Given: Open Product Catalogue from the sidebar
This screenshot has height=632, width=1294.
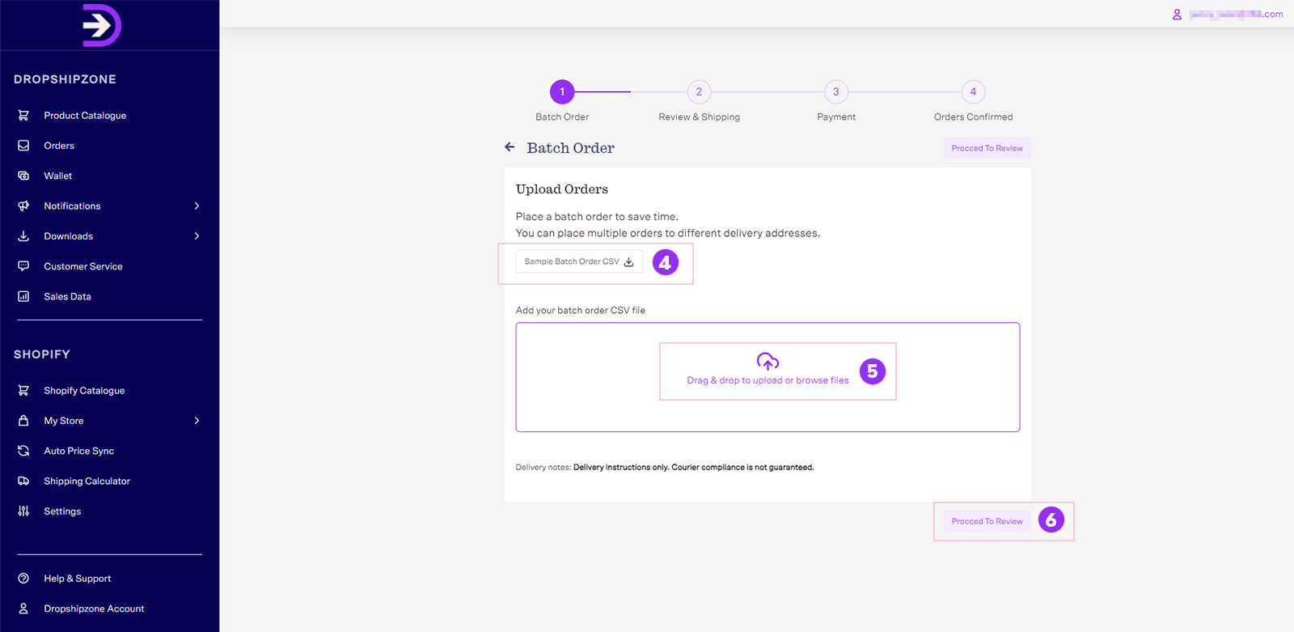Looking at the screenshot, I should 85,116.
